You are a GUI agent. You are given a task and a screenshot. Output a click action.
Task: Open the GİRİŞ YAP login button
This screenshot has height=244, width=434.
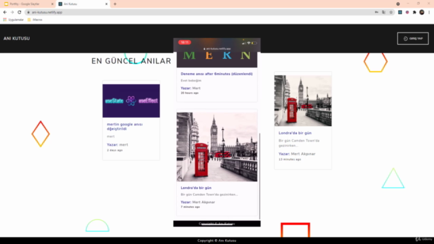point(413,39)
